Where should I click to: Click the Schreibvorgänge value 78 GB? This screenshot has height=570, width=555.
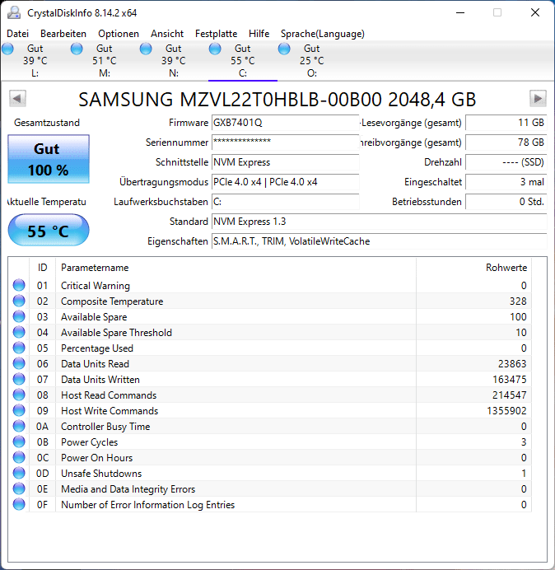click(506, 142)
